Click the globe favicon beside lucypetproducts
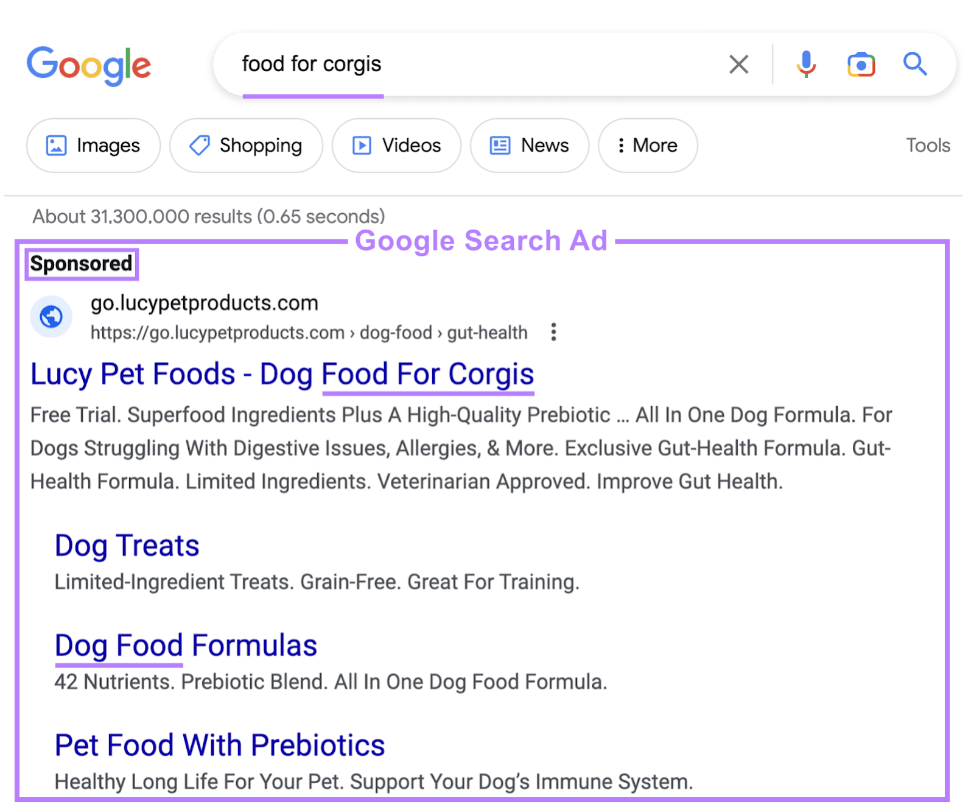The height and width of the screenshot is (807, 974). point(51,317)
